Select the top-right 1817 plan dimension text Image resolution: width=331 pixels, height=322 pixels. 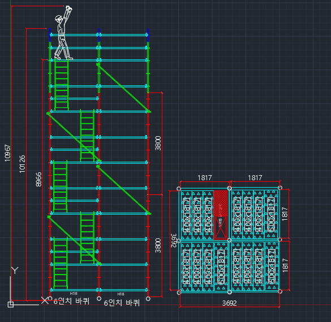tap(255, 177)
